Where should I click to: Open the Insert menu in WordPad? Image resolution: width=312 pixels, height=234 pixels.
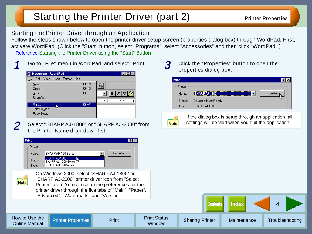point(56,79)
